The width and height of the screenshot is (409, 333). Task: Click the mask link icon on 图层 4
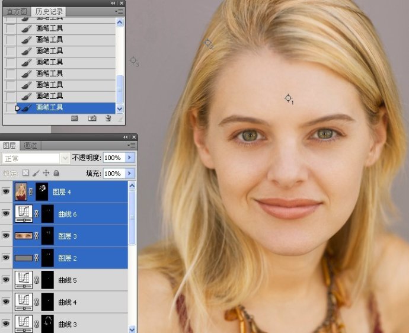pyautogui.click(x=31, y=191)
